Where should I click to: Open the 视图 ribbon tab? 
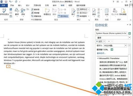[70, 5]
